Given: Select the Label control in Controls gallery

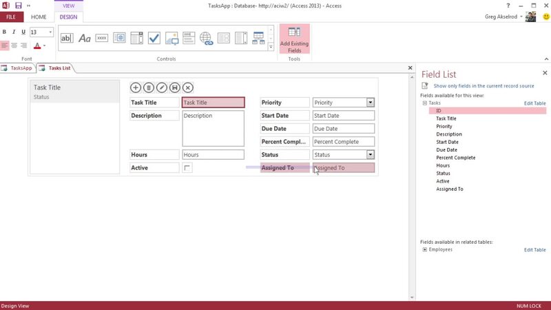Looking at the screenshot, I should click(85, 38).
